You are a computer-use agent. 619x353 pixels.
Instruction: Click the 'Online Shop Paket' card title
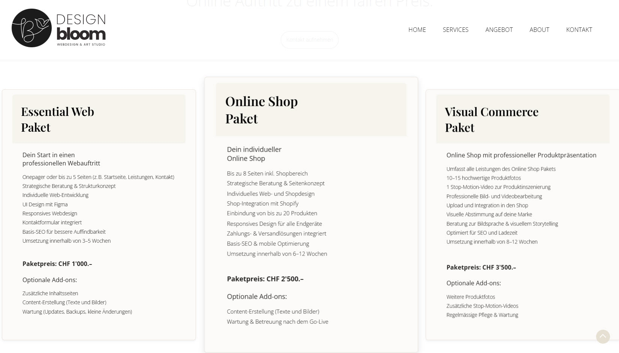(x=261, y=110)
